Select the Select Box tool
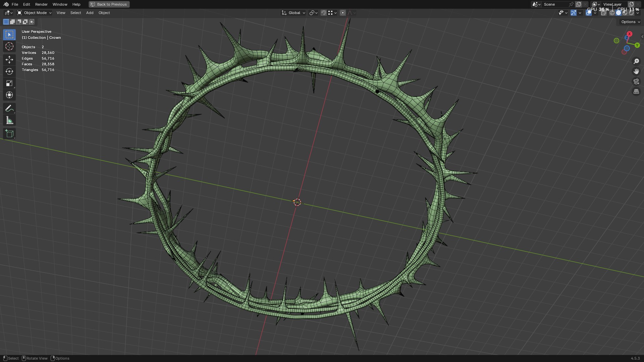This screenshot has height=362, width=644. 9,35
